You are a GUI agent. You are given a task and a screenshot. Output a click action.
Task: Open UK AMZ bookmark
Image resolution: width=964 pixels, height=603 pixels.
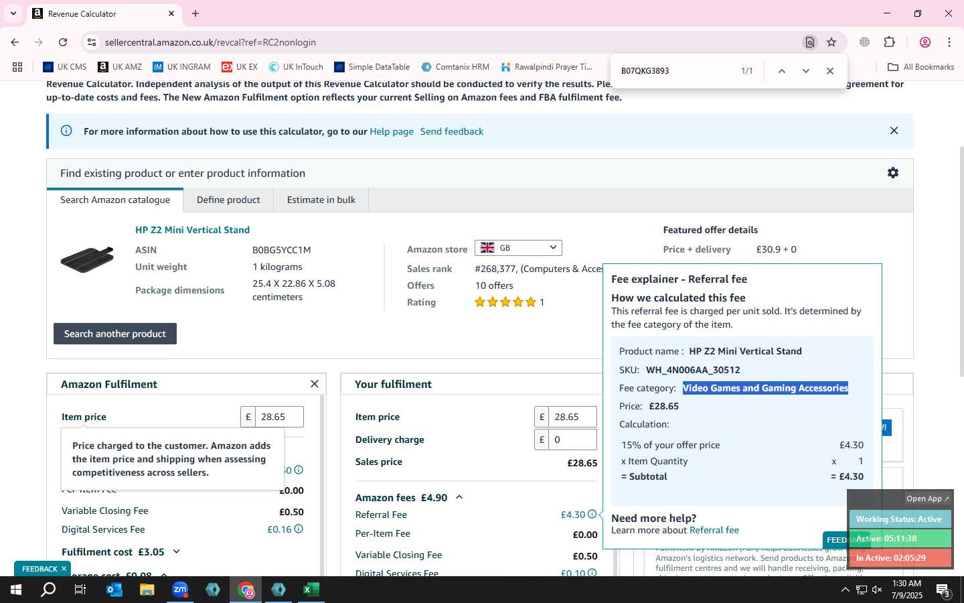click(x=120, y=67)
